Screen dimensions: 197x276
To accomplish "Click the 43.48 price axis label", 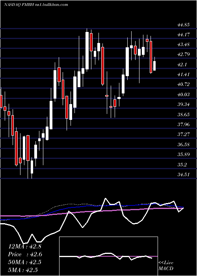I will (184, 45).
